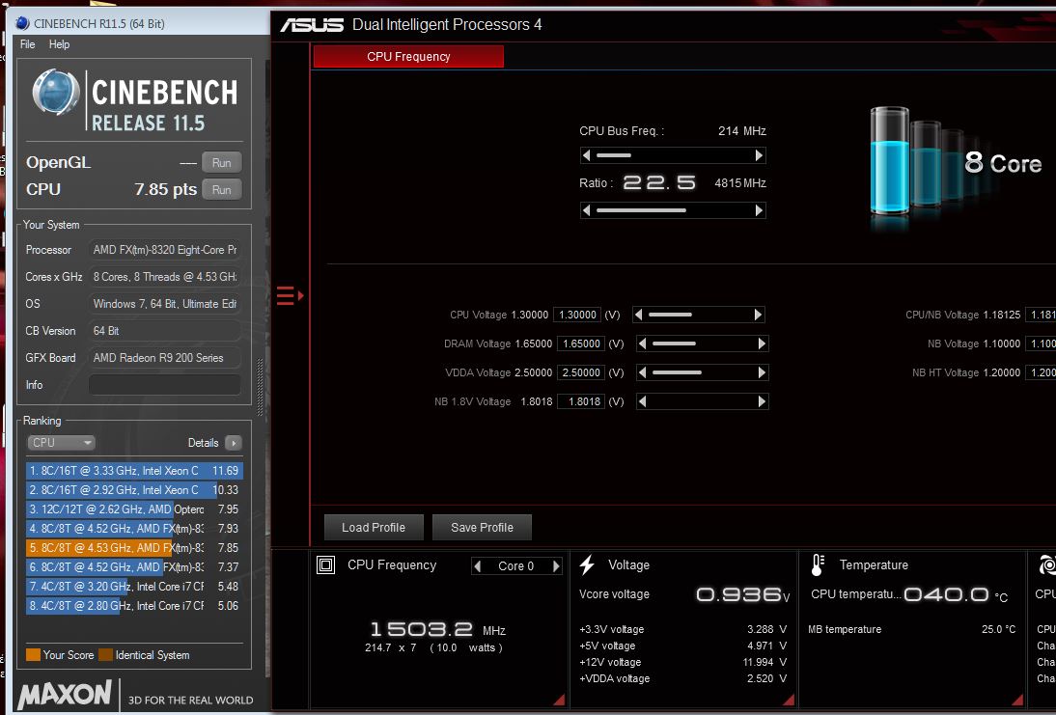Select ranking row 8. 4C/8T @ 2.80 GHz

tap(134, 606)
